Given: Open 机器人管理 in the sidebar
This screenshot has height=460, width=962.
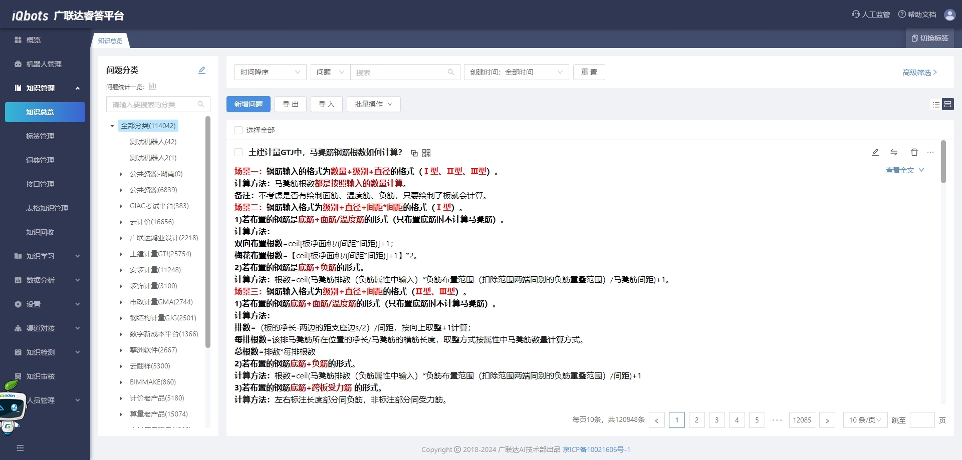Looking at the screenshot, I should [x=44, y=64].
